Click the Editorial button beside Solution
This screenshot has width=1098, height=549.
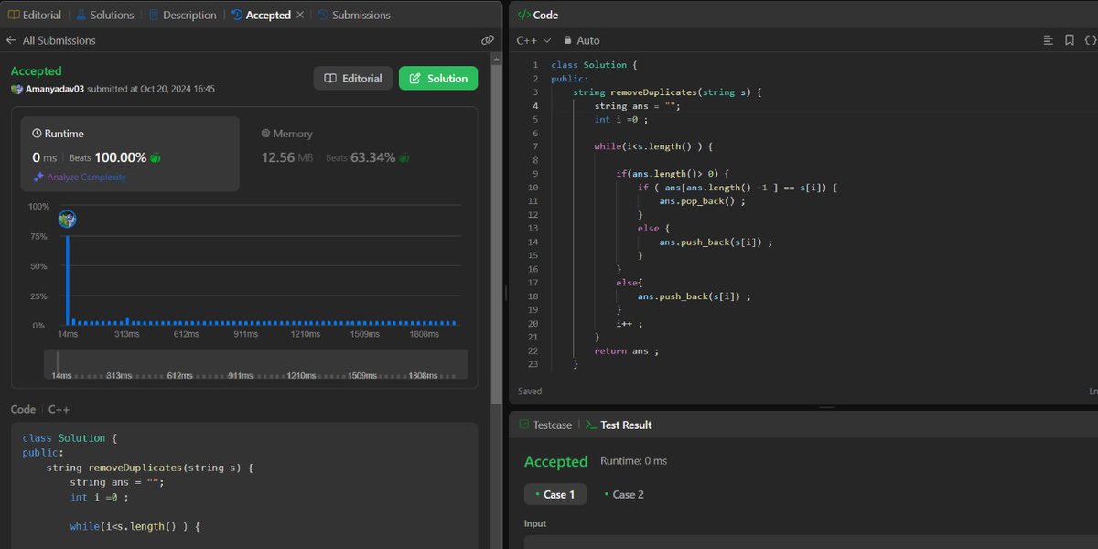point(353,79)
